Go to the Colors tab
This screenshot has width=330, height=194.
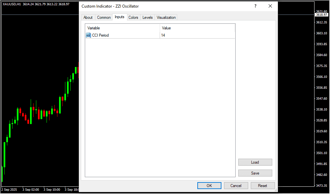[x=133, y=17]
